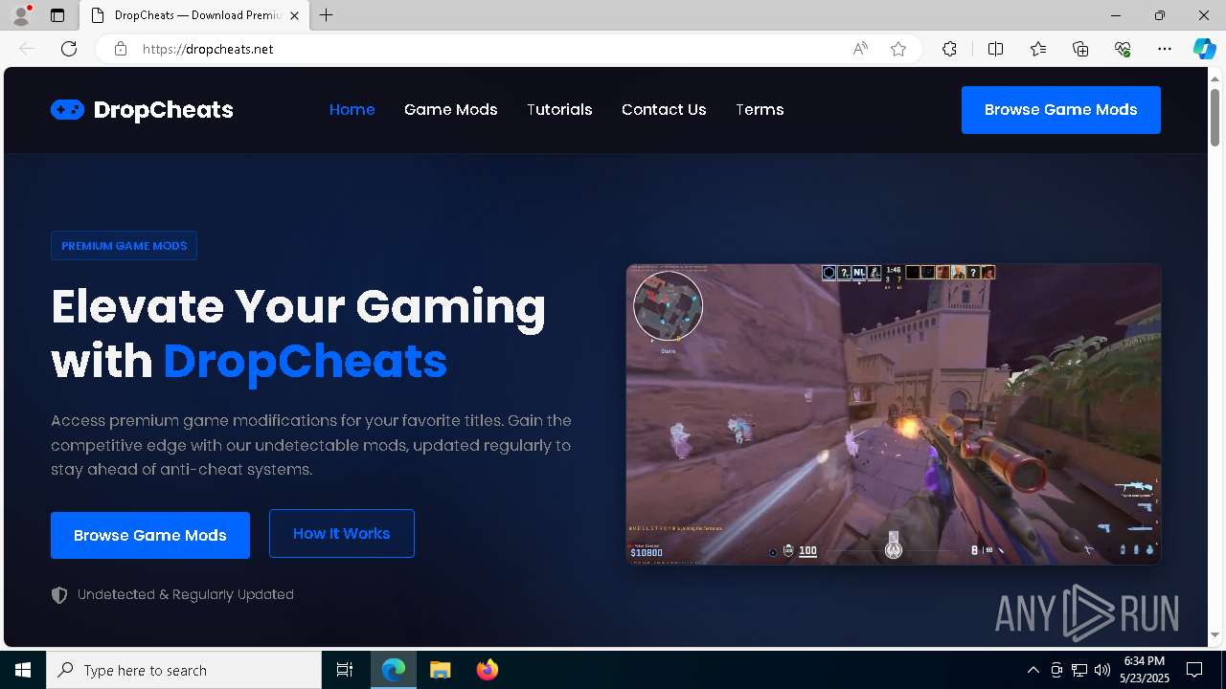Click hero Browse Game Mods button
This screenshot has width=1226, height=689.
150,535
